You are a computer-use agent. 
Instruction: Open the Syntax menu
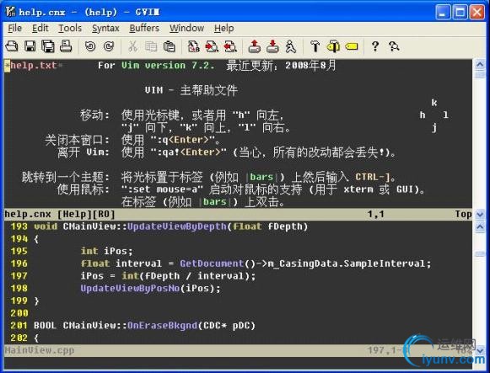[x=105, y=28]
